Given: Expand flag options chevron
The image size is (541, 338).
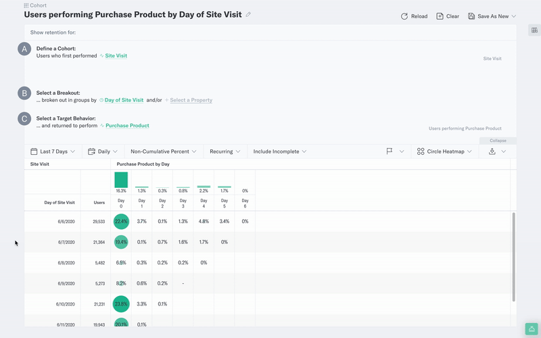Looking at the screenshot, I should (x=402, y=151).
